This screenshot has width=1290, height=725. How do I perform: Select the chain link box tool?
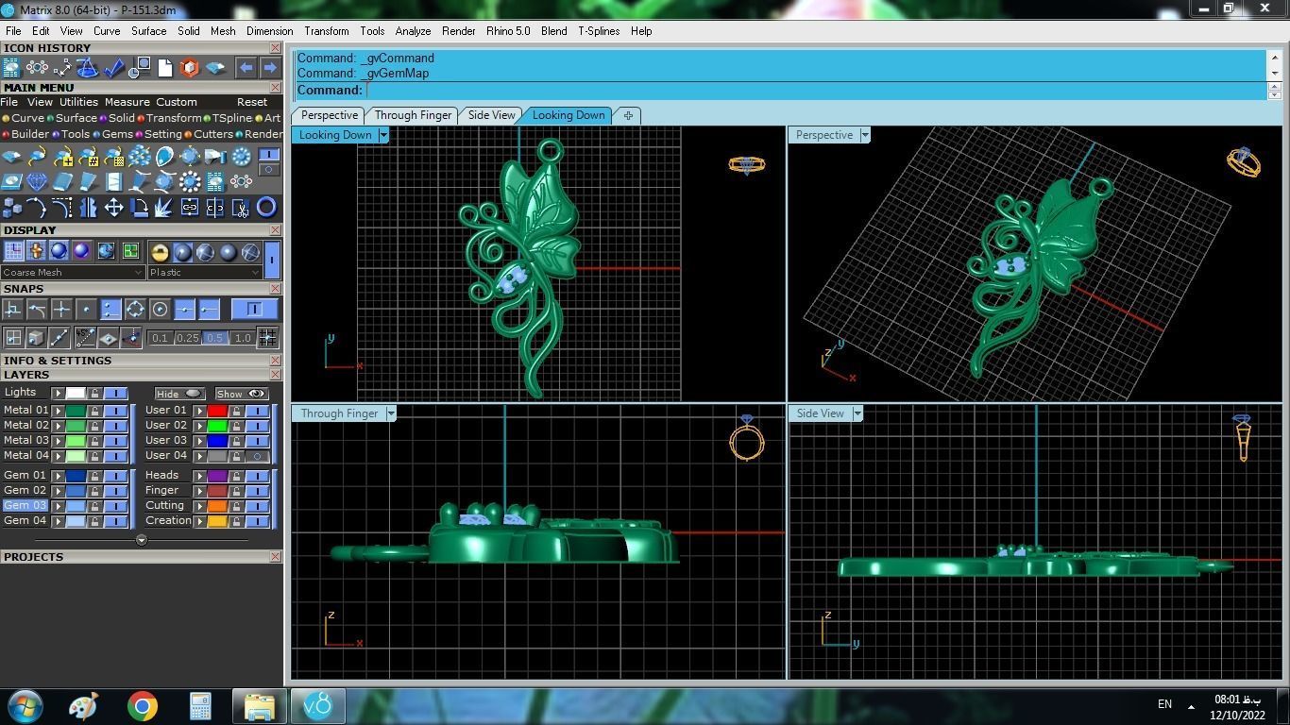(x=190, y=208)
